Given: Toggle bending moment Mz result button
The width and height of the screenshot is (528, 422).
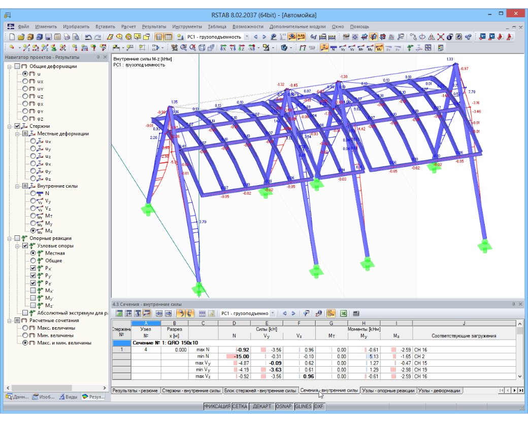Looking at the screenshot, I should point(379,48).
